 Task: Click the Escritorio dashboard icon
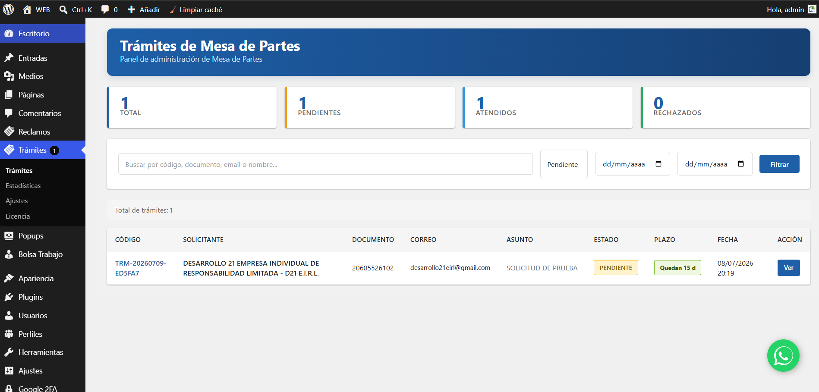[x=9, y=33]
